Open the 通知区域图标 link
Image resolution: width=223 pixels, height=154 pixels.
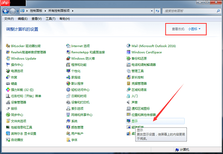click(141, 109)
